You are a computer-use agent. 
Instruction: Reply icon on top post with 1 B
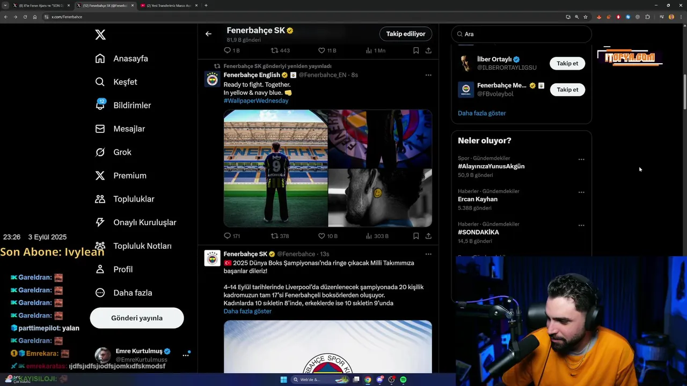click(227, 50)
